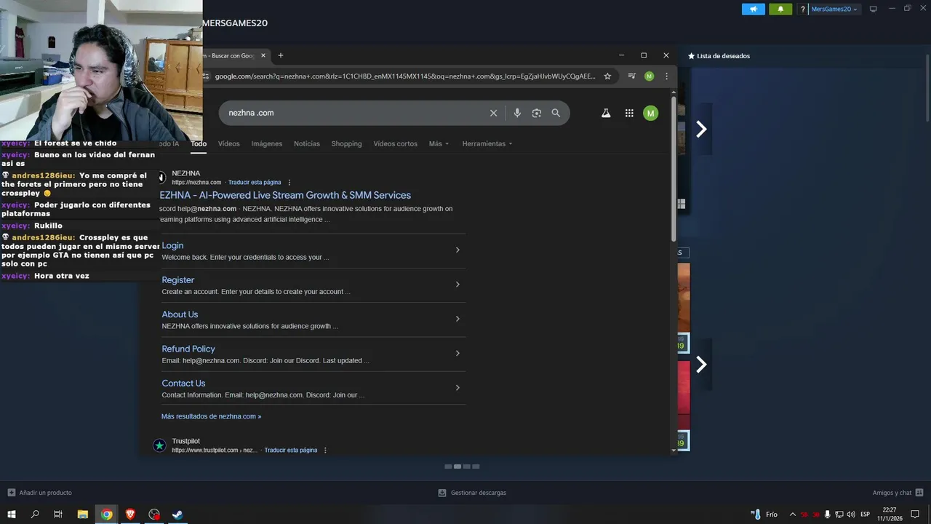
Task: Open Gestionar descargas in Steam
Action: click(x=472, y=493)
